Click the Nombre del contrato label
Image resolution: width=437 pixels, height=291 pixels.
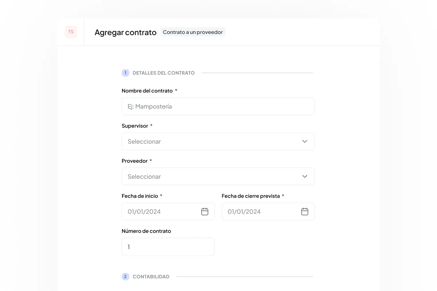[x=147, y=90]
